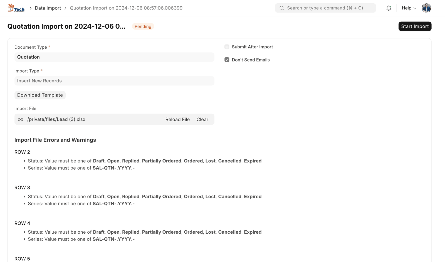
Task: Open the Import Type select field
Action: [x=114, y=81]
